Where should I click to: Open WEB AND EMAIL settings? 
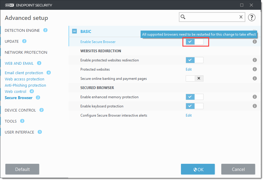[x=19, y=63]
